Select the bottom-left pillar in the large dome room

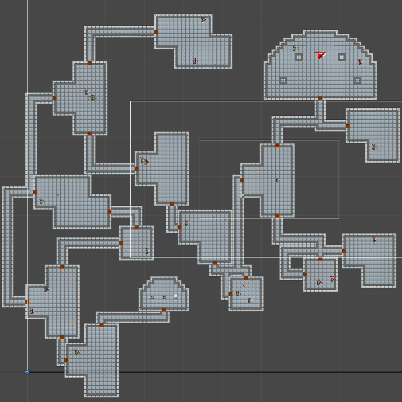click(283, 80)
